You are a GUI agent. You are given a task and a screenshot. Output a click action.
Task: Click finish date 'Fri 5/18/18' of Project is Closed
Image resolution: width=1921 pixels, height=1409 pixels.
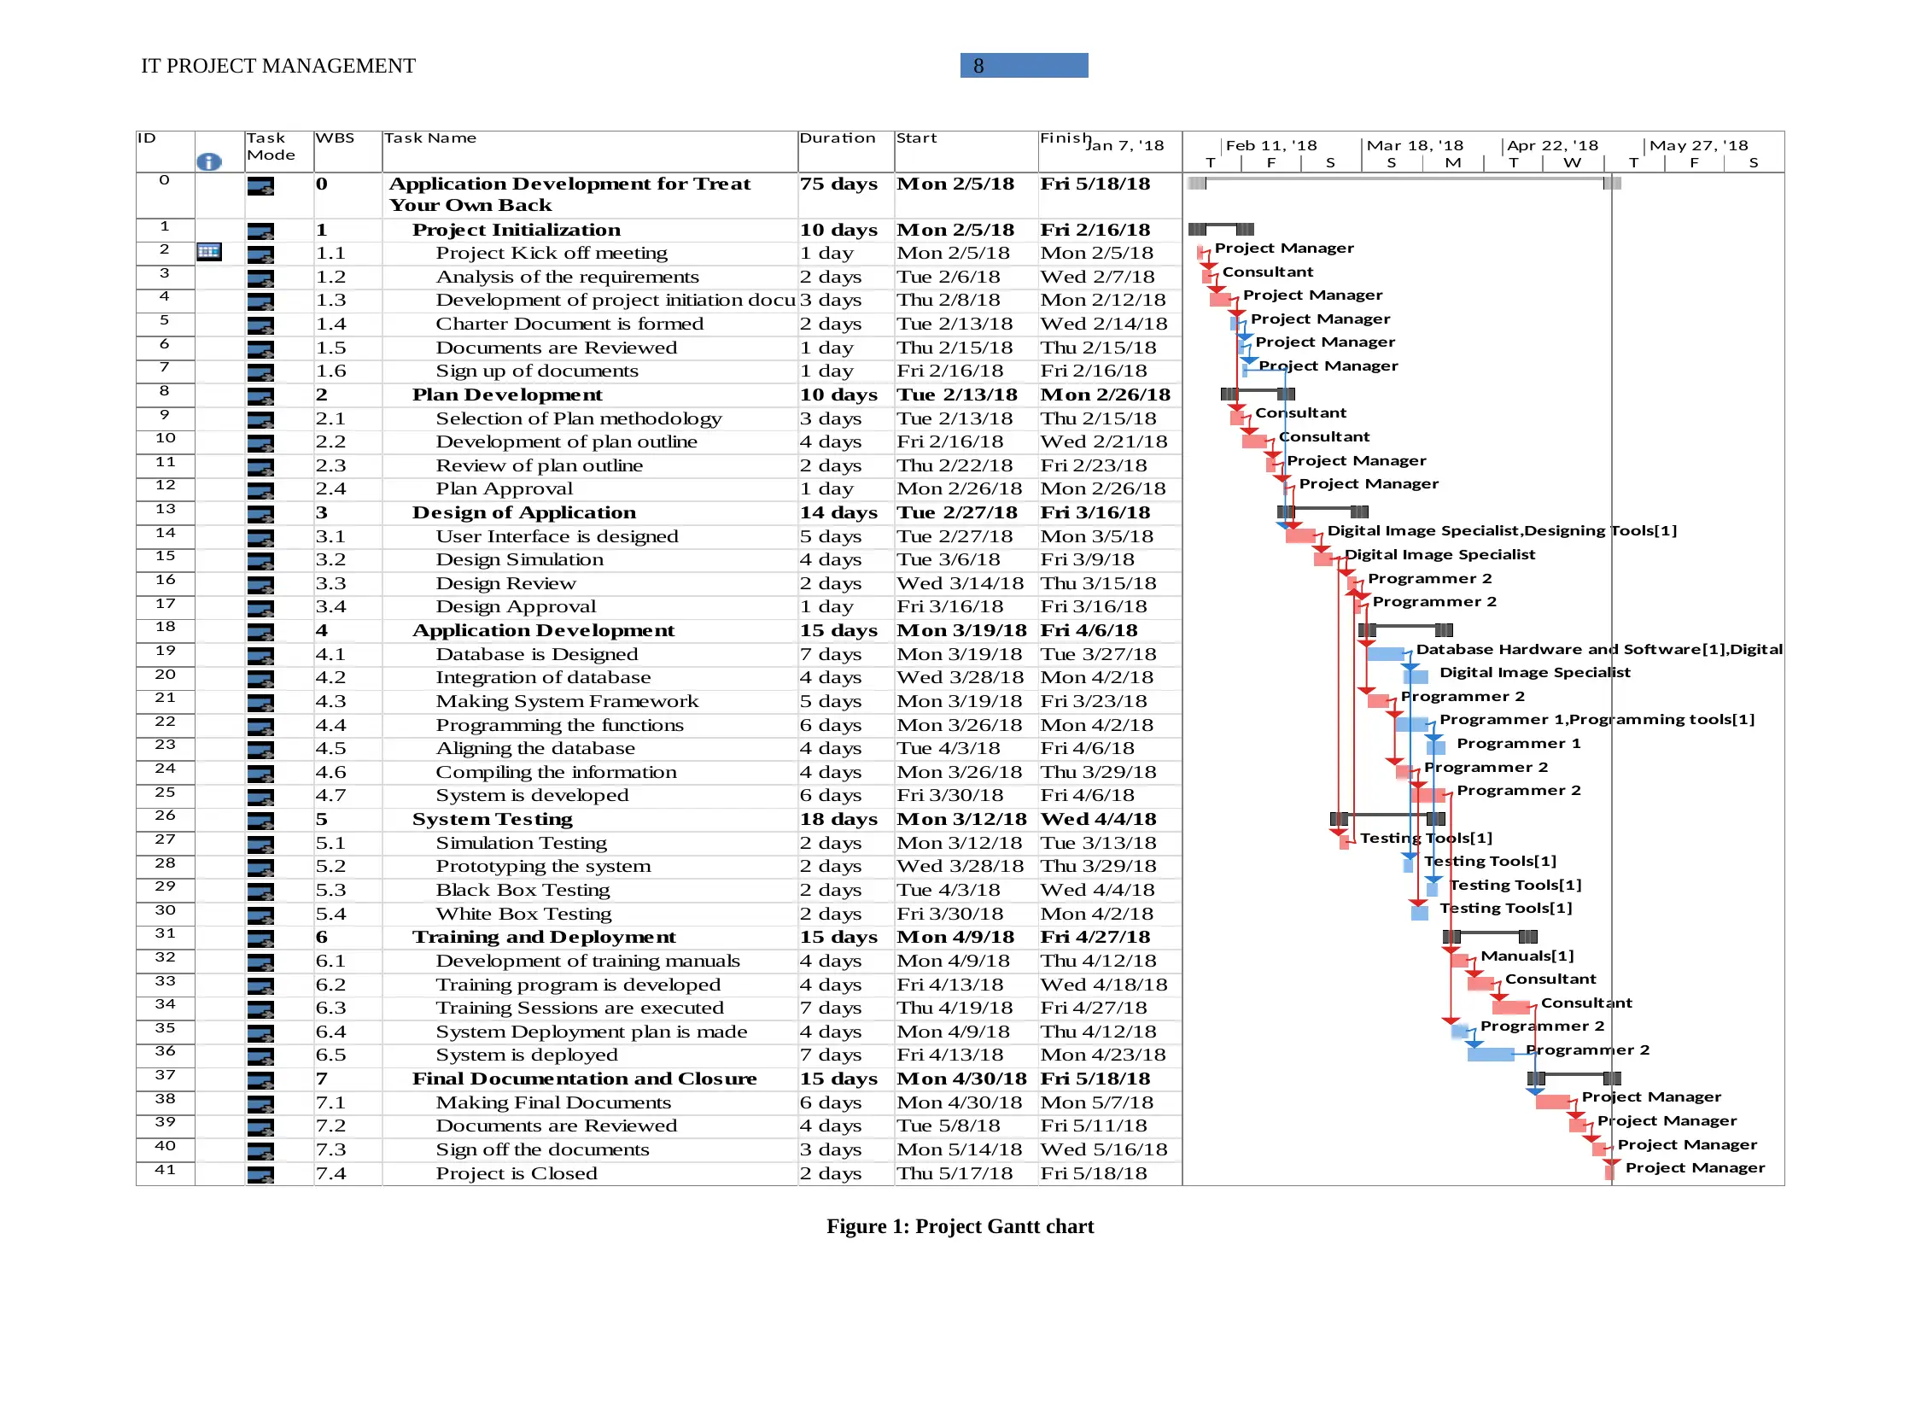tap(1094, 1173)
